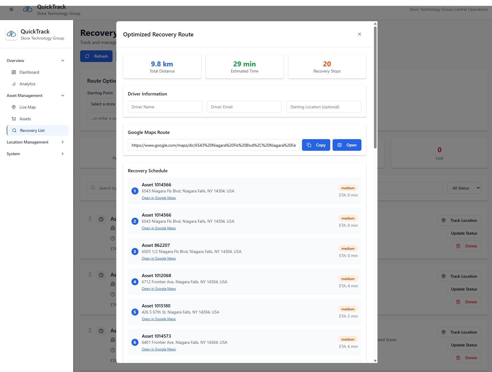Open Assets using the cart icon

[x=14, y=118]
